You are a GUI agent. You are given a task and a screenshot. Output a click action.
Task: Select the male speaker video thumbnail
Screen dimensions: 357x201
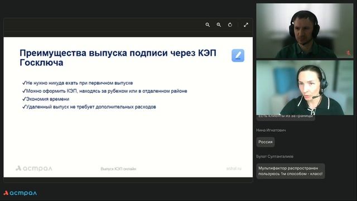coord(305,31)
